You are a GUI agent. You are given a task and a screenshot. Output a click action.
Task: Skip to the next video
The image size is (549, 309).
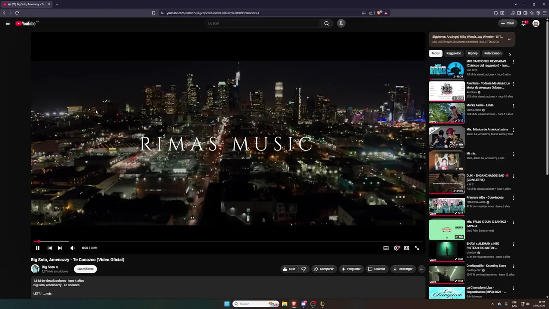coord(60,248)
